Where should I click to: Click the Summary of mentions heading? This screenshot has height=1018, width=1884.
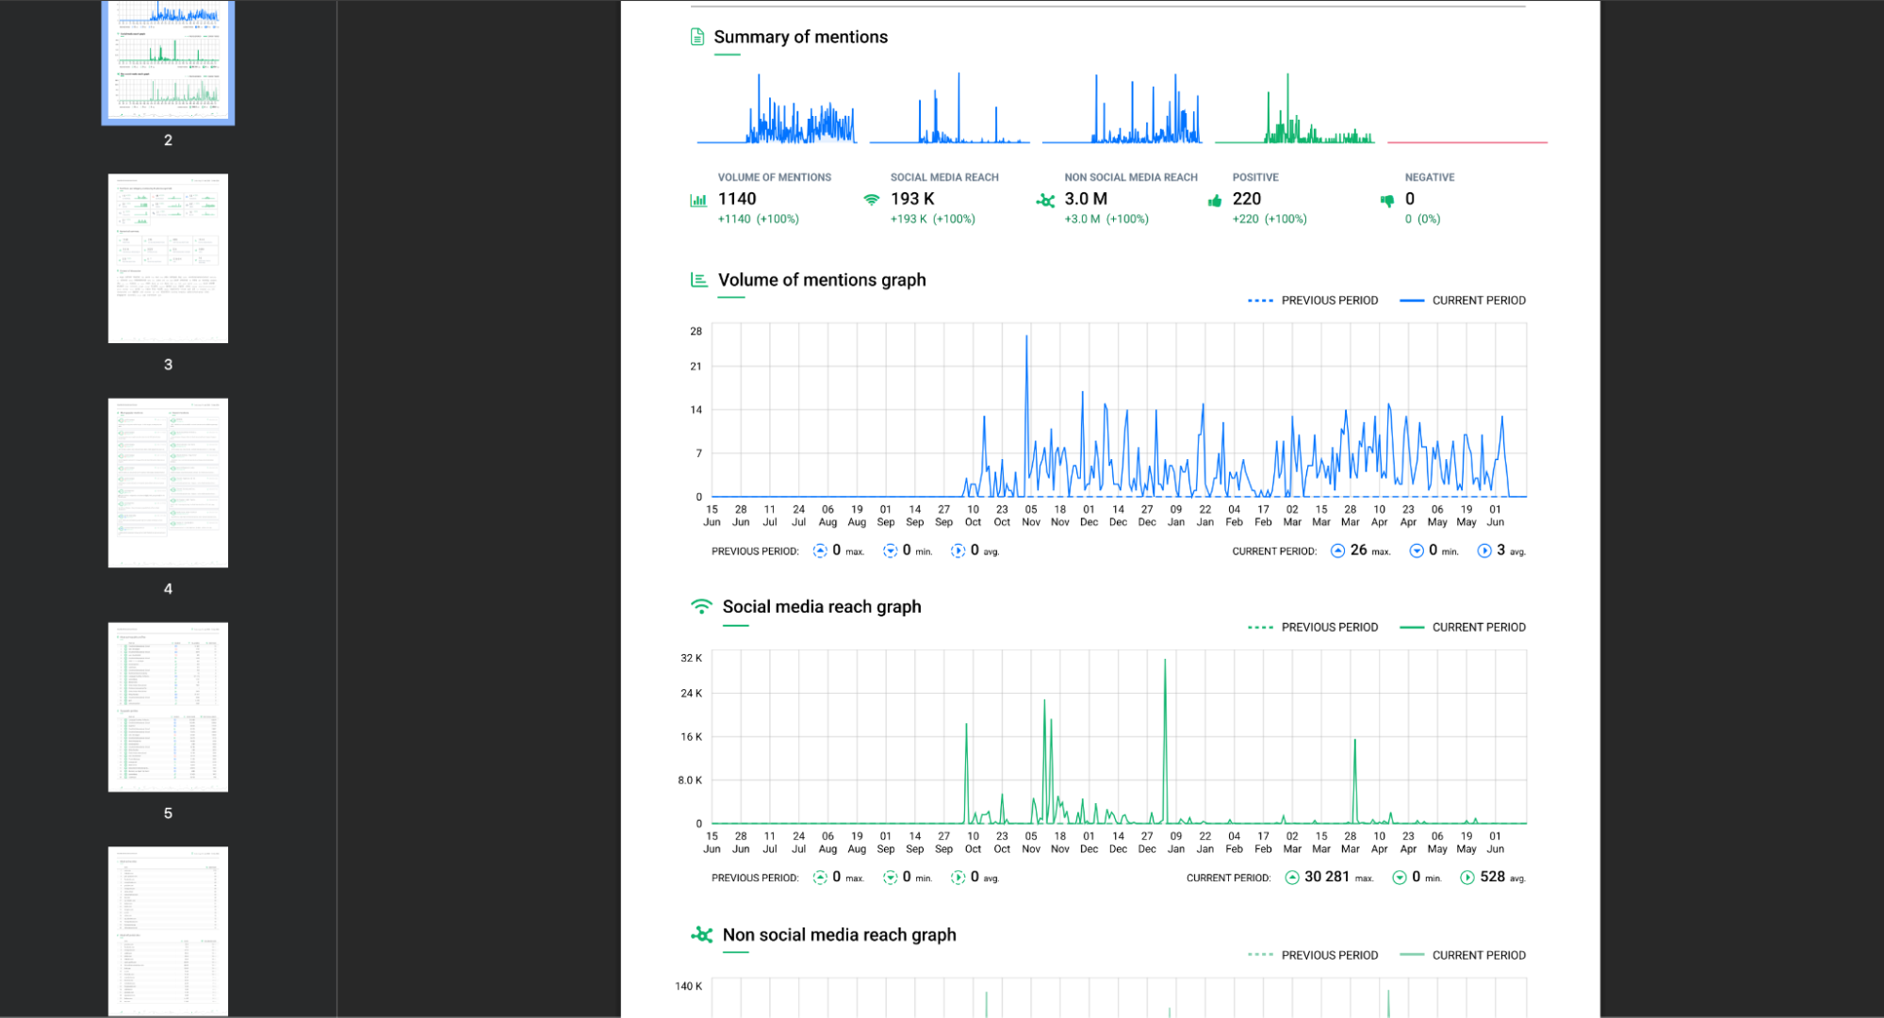point(800,37)
